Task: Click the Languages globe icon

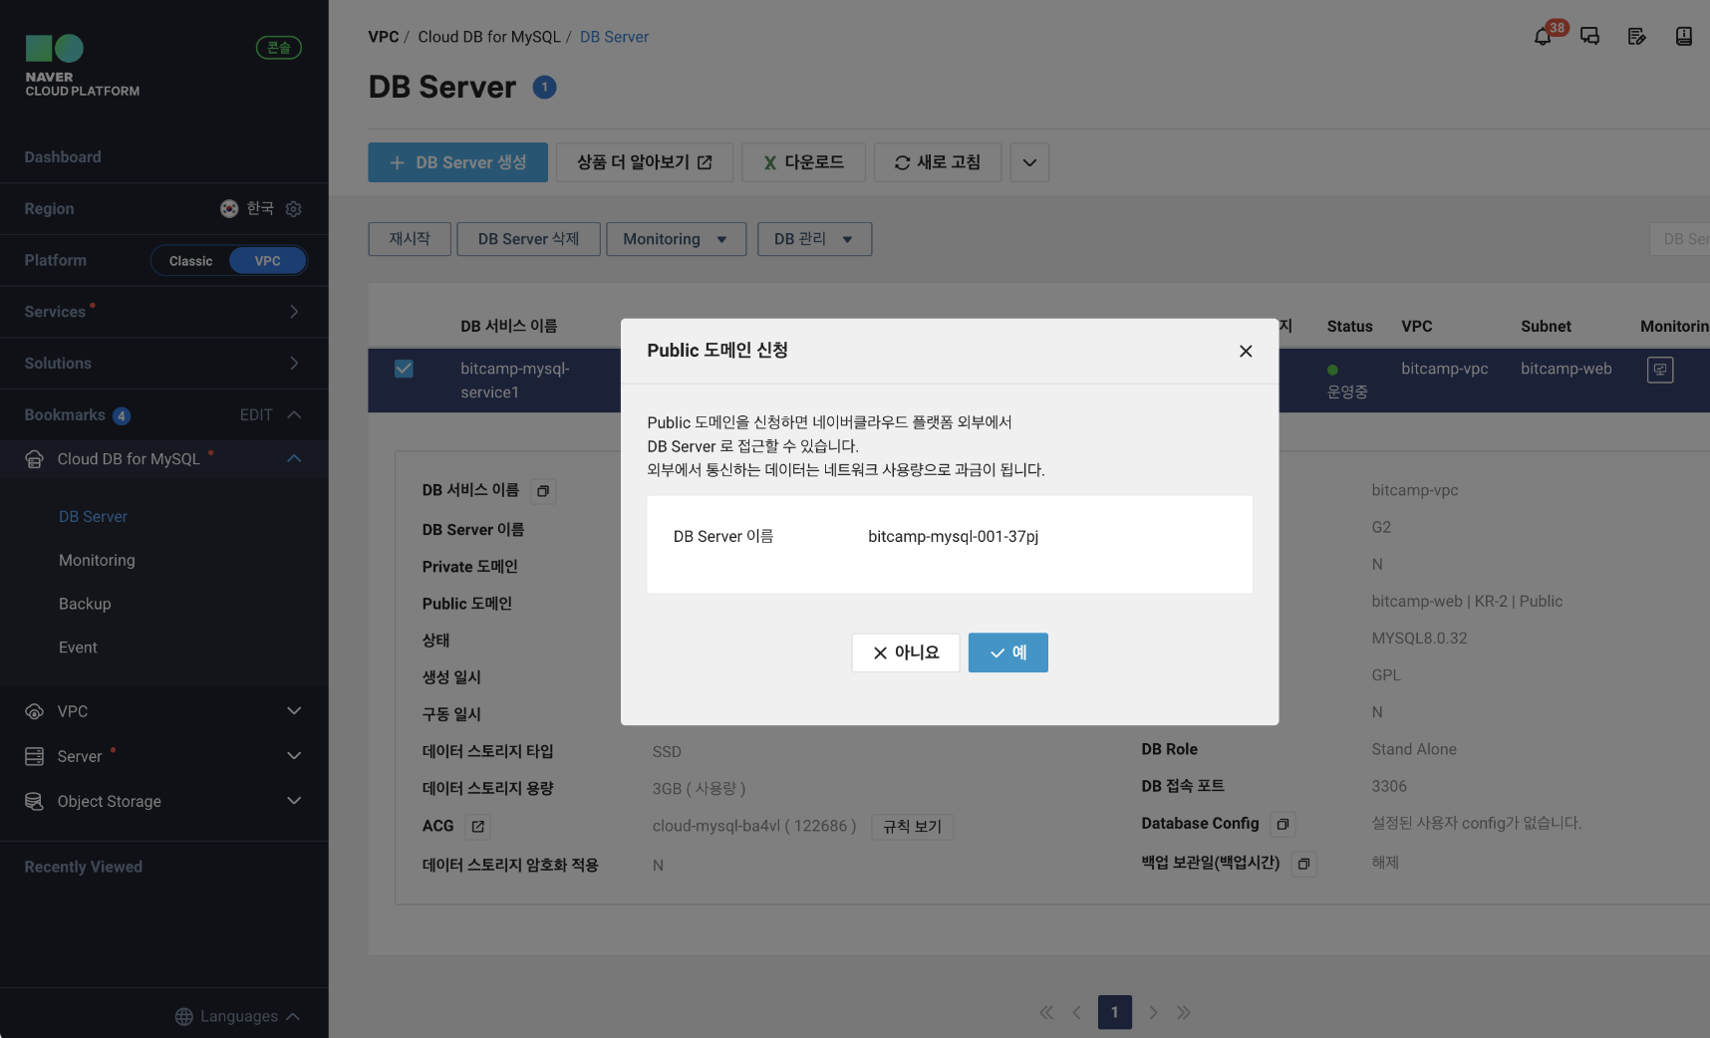Action: tap(184, 1016)
